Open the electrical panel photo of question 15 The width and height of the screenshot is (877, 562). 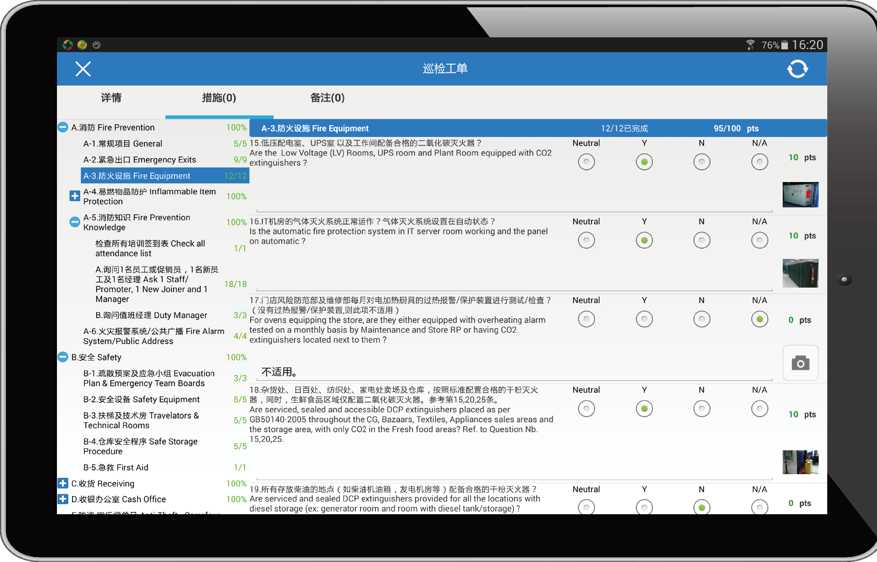tap(800, 194)
